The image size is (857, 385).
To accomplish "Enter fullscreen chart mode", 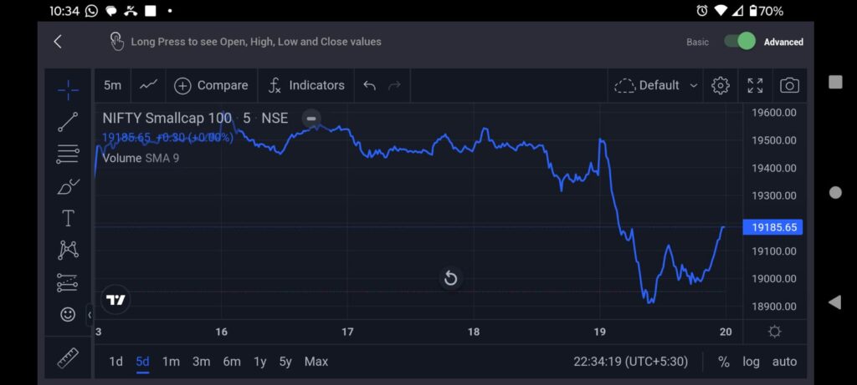I will 755,86.
